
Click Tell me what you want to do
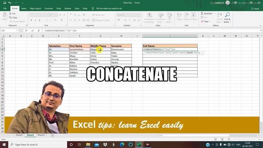point(109,8)
